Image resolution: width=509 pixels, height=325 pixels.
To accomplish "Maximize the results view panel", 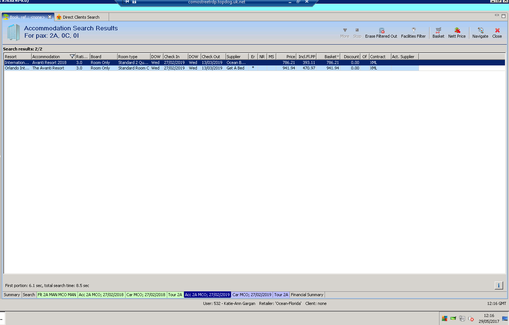I will click(x=504, y=16).
